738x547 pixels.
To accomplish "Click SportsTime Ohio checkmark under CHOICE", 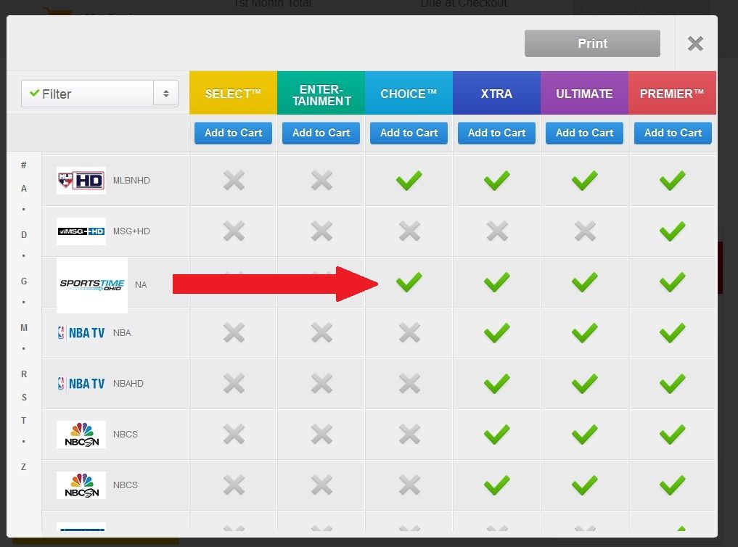I will tap(409, 281).
